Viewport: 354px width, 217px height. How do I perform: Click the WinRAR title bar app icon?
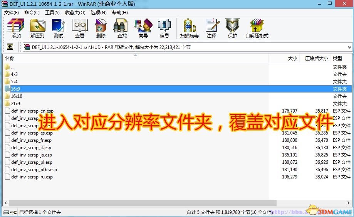click(x=5, y=4)
